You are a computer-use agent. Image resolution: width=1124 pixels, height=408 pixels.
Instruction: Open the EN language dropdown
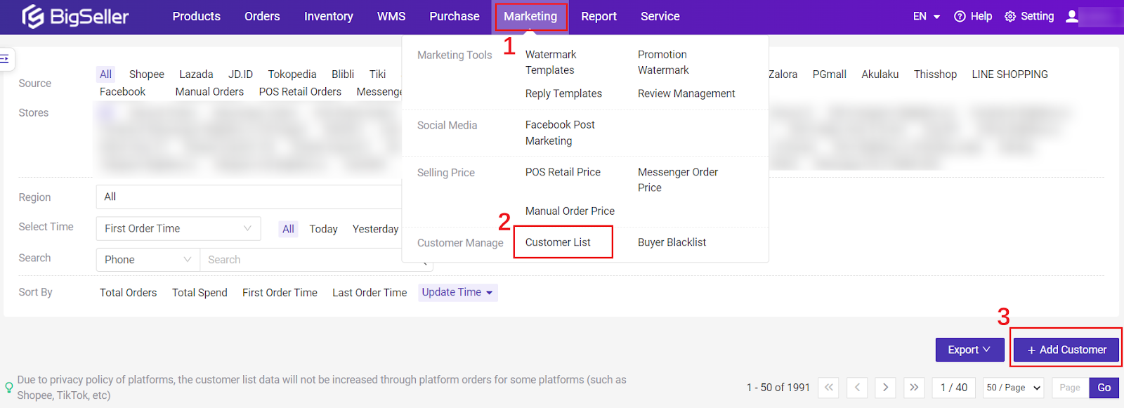[927, 16]
